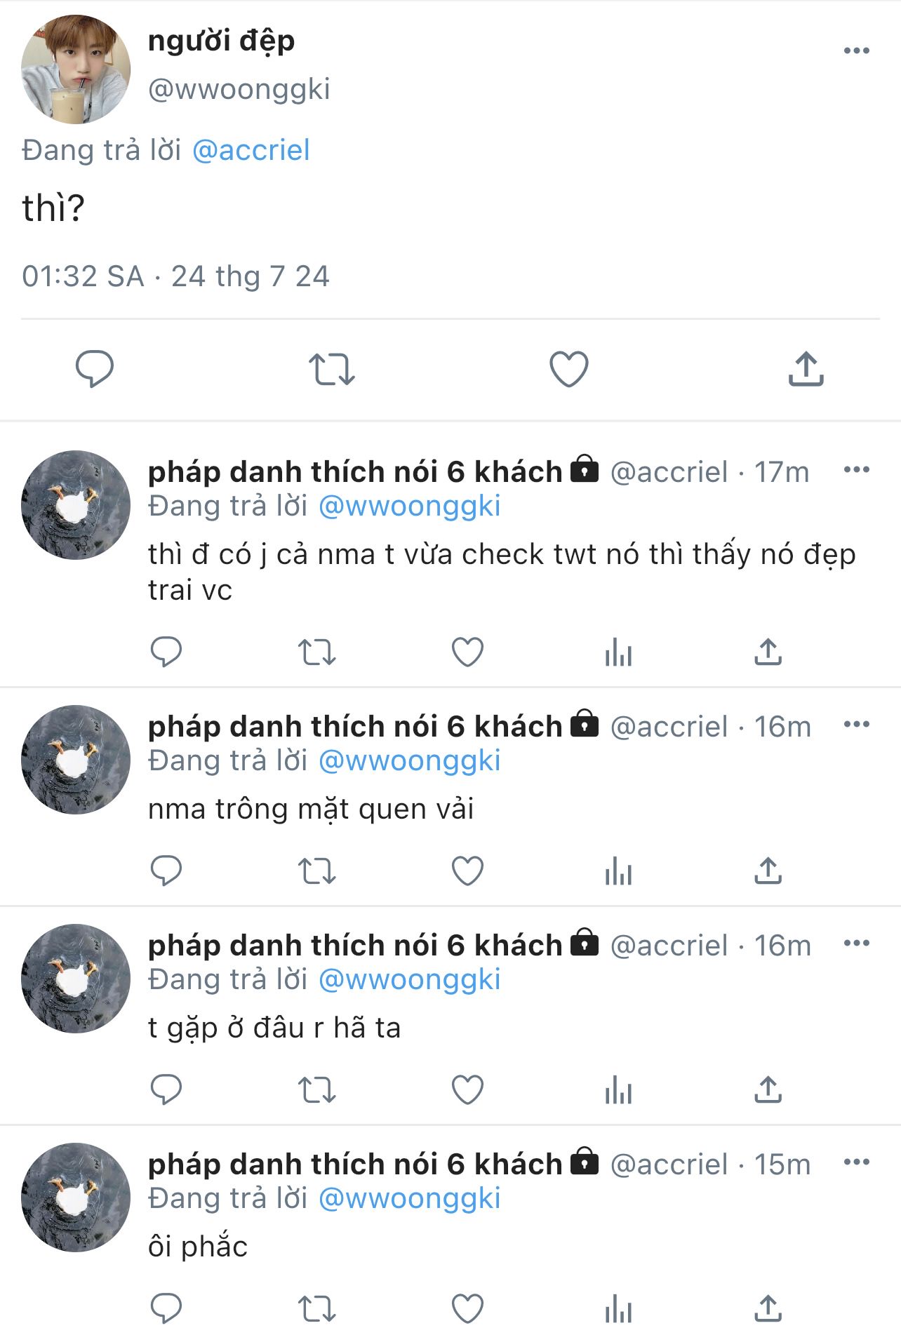Open @wwoonggki mention in the 17m reply

[410, 506]
